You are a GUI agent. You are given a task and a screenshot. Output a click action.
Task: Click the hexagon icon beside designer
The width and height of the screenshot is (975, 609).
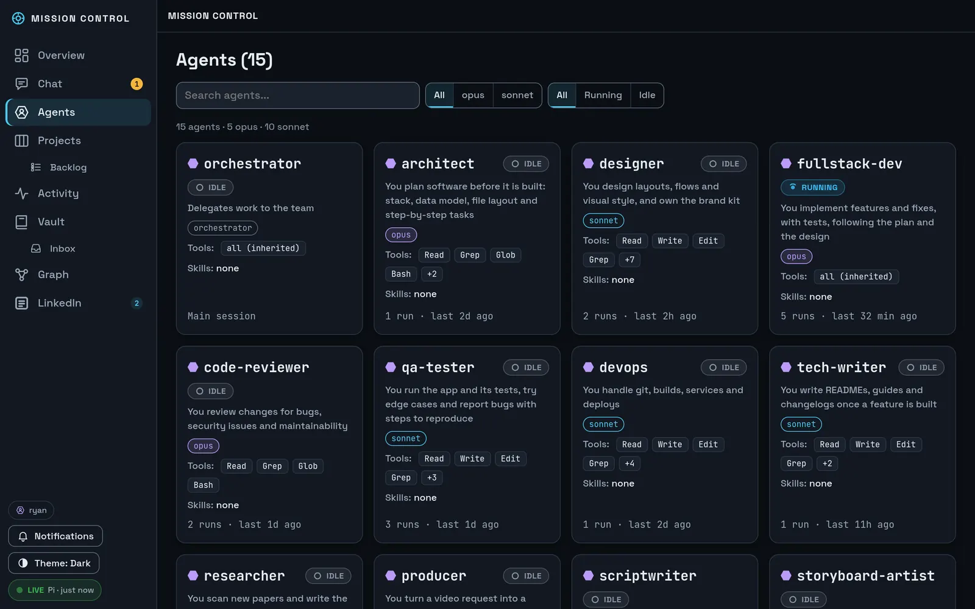(x=588, y=163)
